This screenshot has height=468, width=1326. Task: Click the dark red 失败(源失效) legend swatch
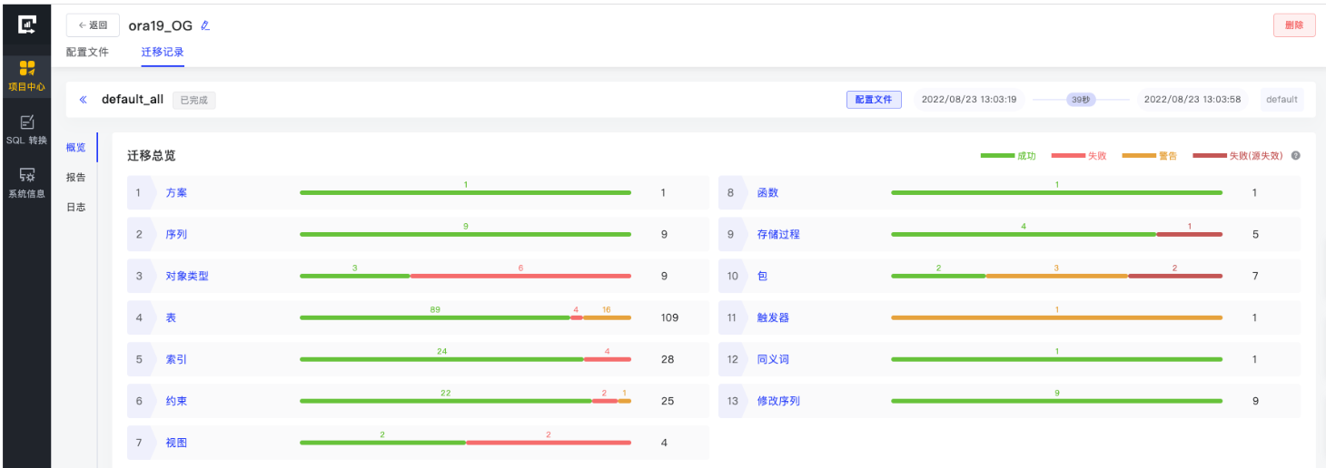tap(1209, 156)
